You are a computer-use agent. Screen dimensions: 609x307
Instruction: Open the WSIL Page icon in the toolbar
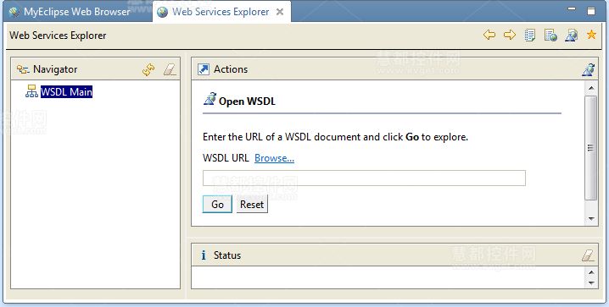[550, 36]
